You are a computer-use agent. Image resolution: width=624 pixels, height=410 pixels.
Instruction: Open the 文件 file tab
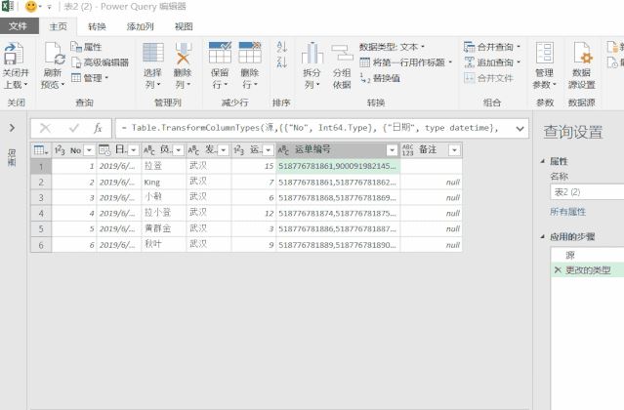(19, 26)
